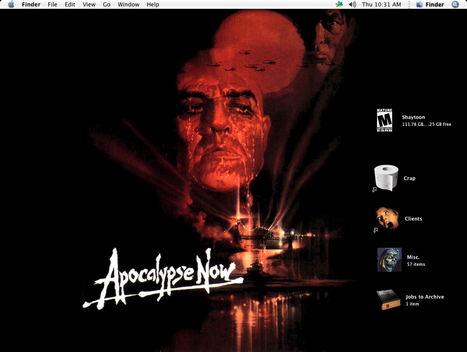Select the Jobs to Archive book icon
Viewport: 467px width, 352px height.
[x=388, y=299]
